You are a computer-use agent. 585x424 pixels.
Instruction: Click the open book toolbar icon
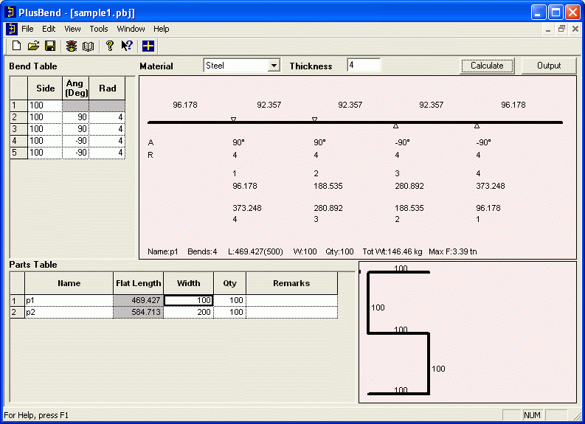88,46
